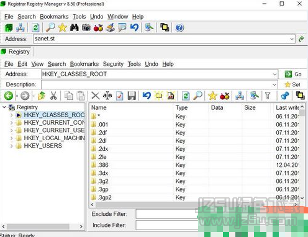Open the Description field dropdown arrow

click(x=274, y=84)
